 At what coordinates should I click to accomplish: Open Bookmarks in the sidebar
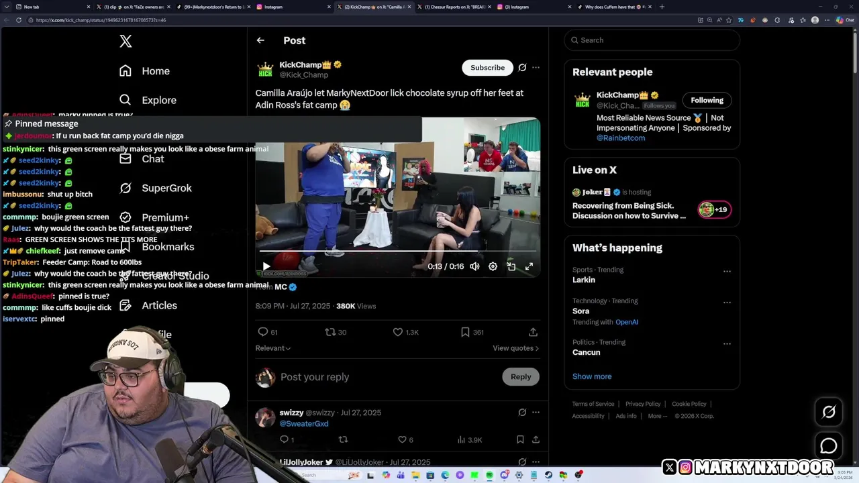tap(156, 247)
